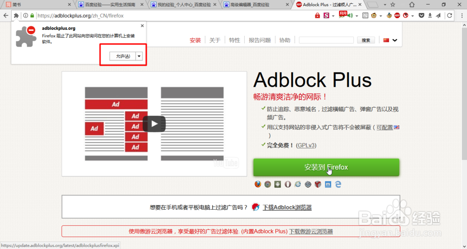Expand dropdown next to green speaker icon
This screenshot has height=249, width=467.
356,16
